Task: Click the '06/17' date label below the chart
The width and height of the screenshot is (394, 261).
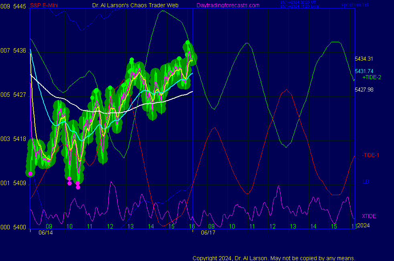Action: pos(208,232)
